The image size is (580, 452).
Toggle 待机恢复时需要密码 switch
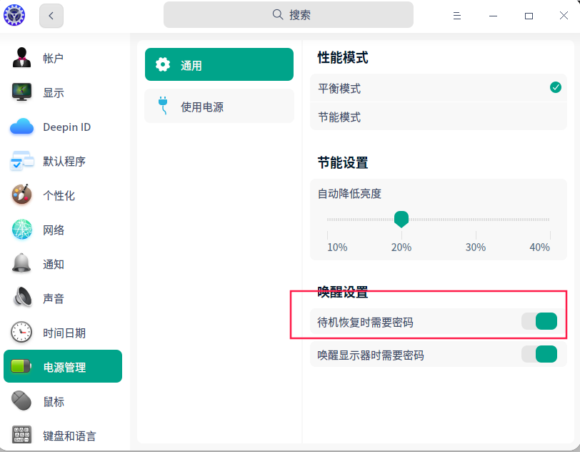click(539, 322)
